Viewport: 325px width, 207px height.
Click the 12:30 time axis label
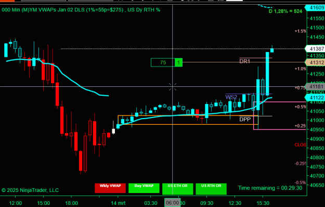pyautogui.click(x=235, y=203)
